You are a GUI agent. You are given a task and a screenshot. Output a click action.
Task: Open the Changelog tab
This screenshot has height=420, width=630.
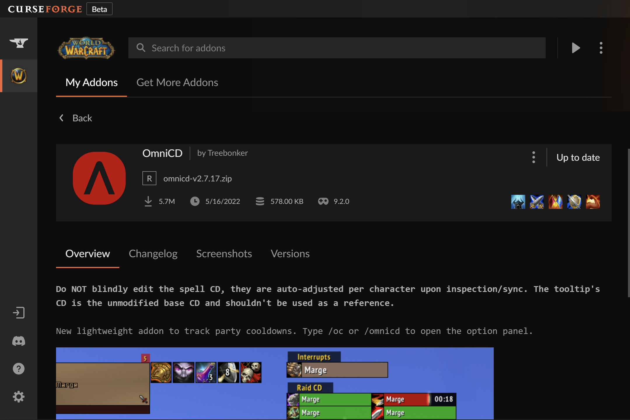click(x=153, y=254)
